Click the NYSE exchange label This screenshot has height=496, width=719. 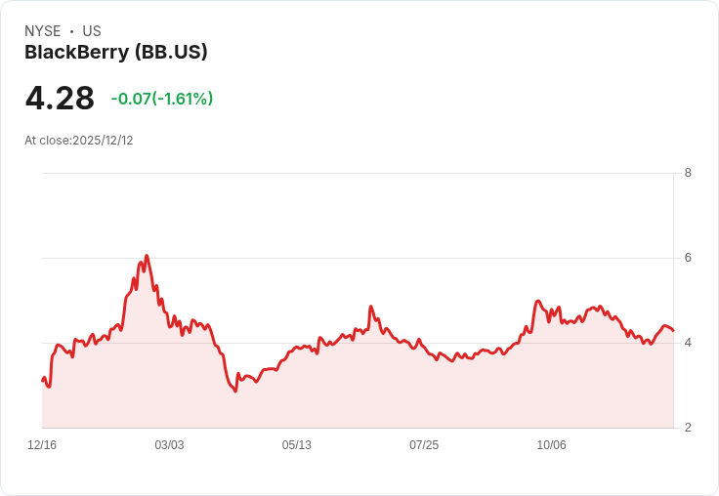pyautogui.click(x=43, y=31)
